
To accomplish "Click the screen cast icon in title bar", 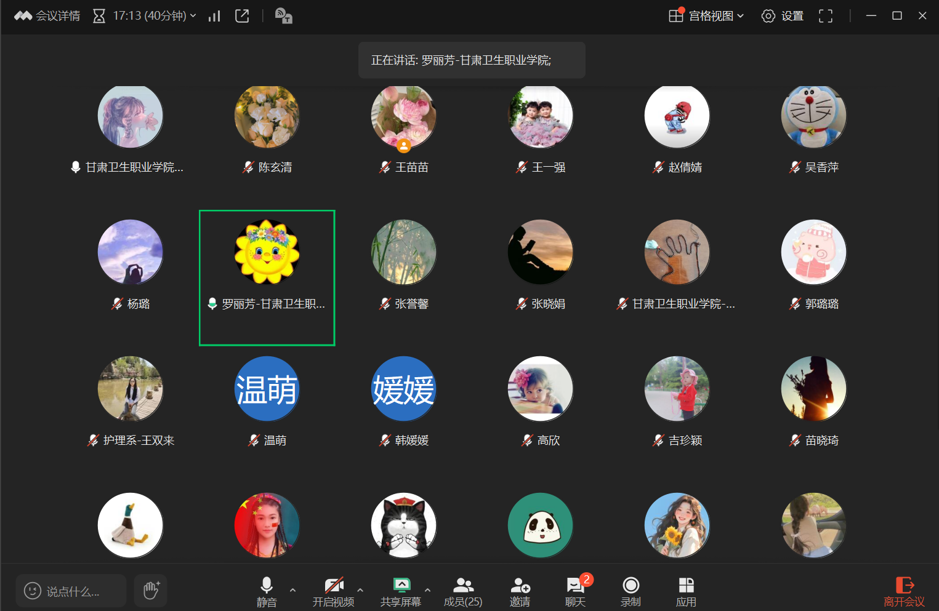I will 283,16.
